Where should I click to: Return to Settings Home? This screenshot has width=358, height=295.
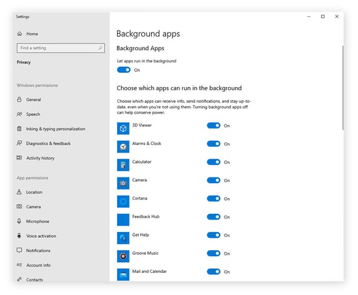[32, 34]
